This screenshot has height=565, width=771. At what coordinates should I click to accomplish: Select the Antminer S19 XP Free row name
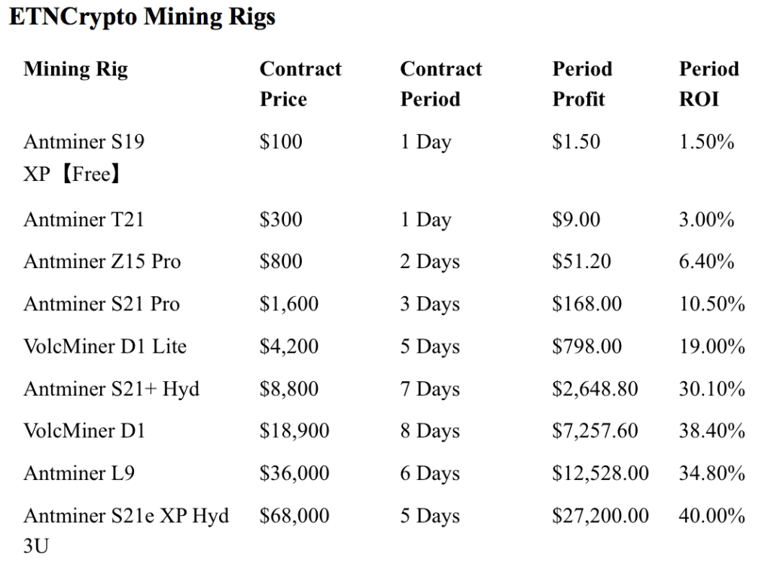[x=72, y=157]
